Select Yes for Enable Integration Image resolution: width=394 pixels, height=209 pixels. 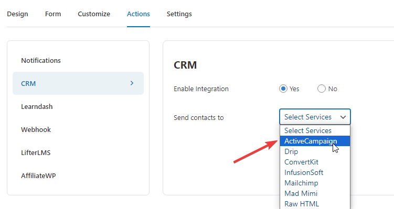(283, 89)
